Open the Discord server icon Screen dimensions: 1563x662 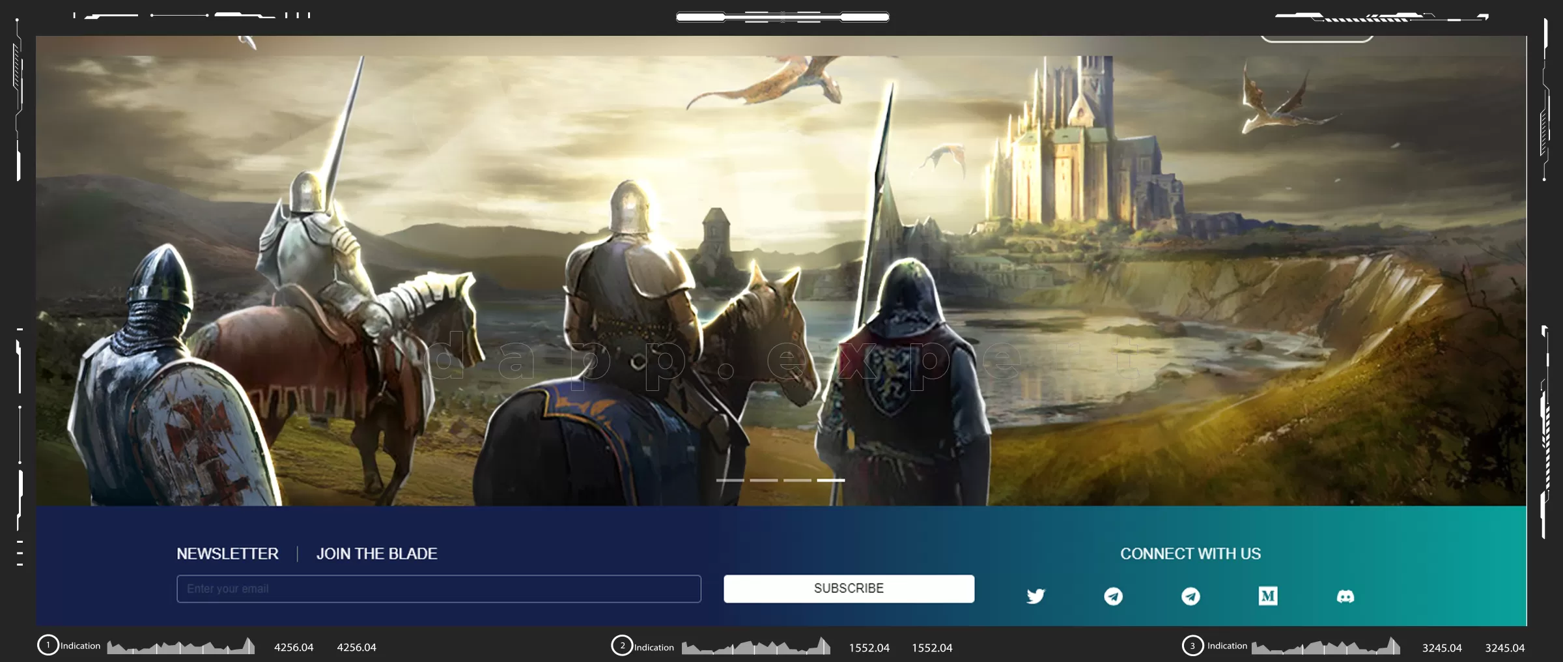1345,596
